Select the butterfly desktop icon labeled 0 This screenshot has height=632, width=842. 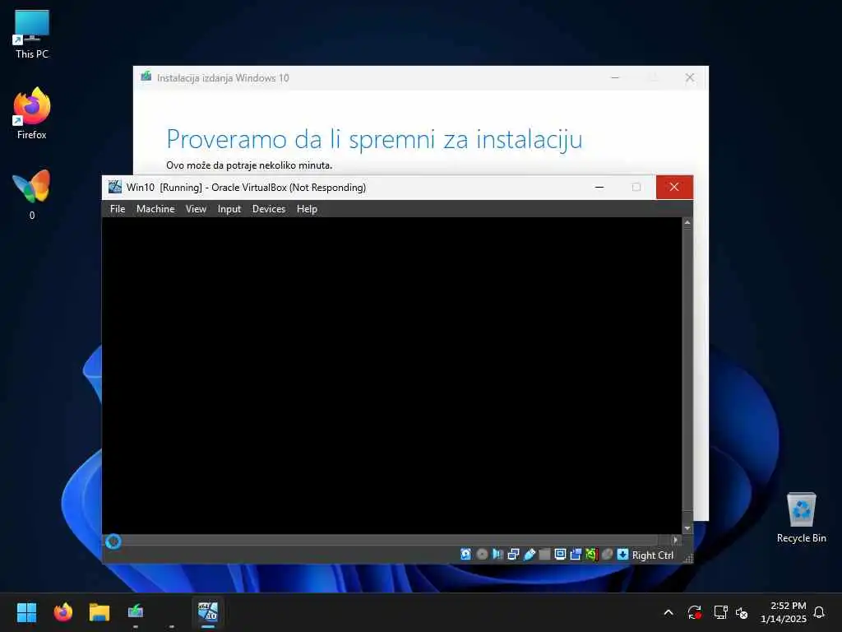[x=32, y=194]
